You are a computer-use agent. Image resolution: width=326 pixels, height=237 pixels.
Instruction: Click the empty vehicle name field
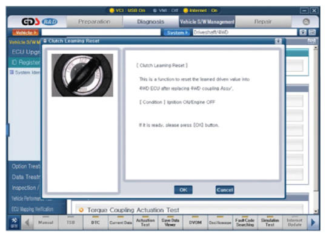click(101, 32)
